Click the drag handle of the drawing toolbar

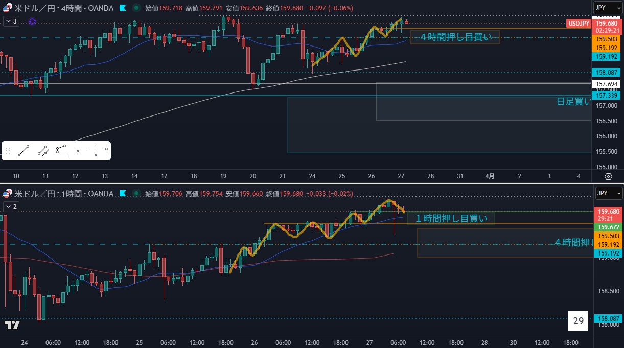click(8, 151)
